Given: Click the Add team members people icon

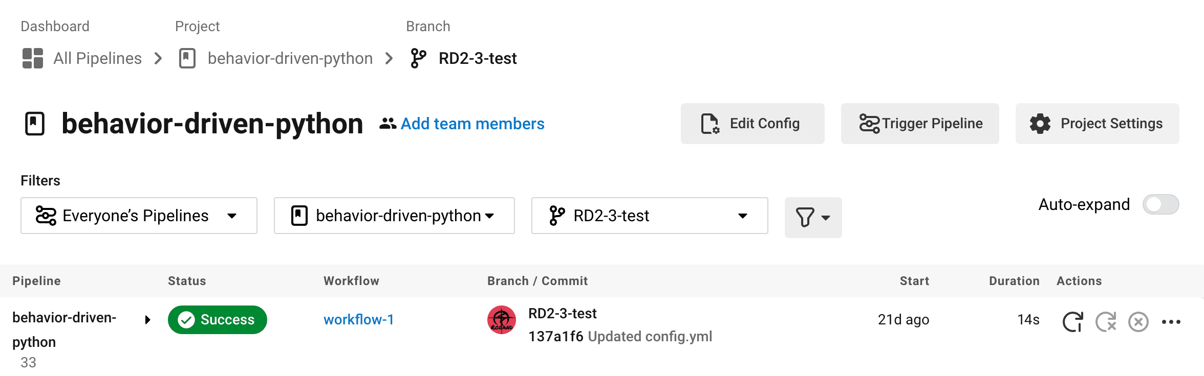Looking at the screenshot, I should click(388, 124).
